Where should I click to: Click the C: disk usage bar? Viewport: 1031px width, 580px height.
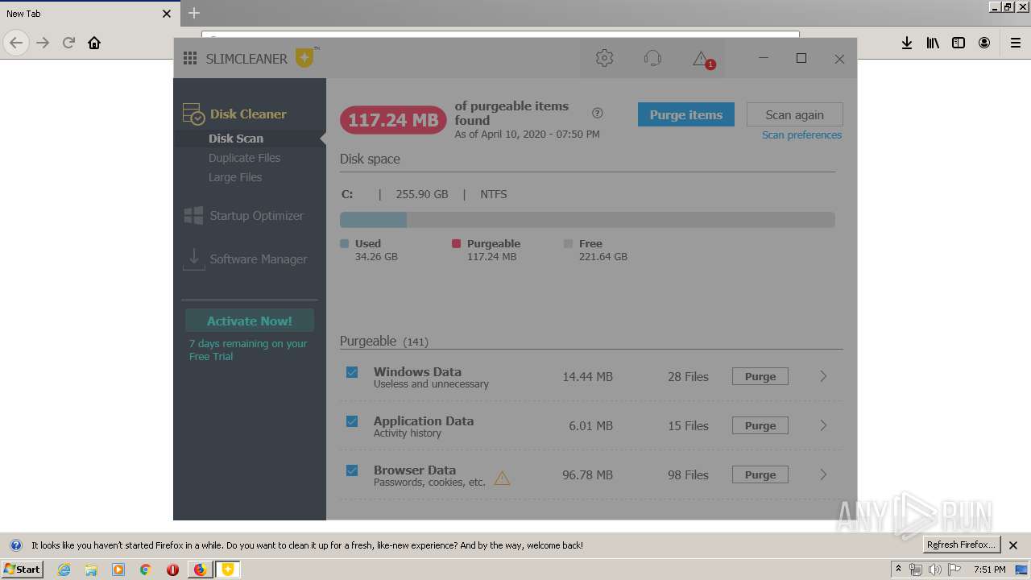click(587, 220)
